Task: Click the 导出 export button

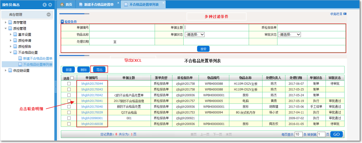Action: coord(99,70)
